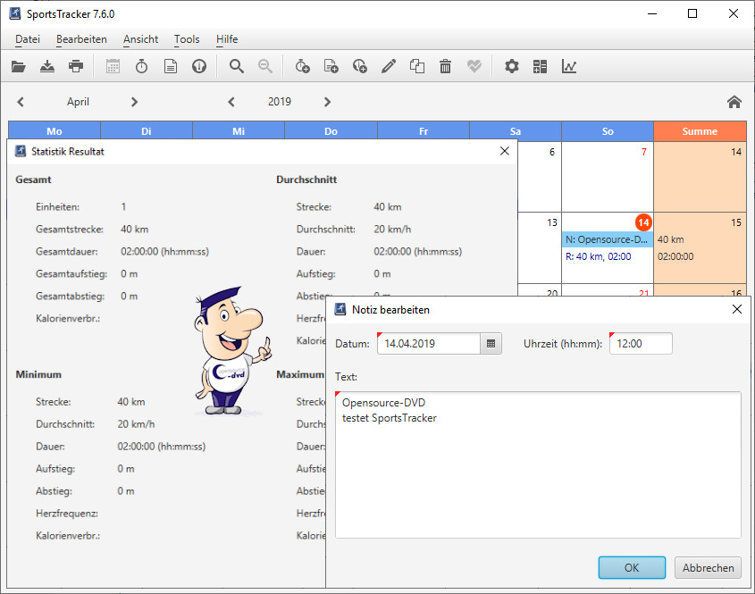Open the statistics line-chart icon
The height and width of the screenshot is (594, 755).
568,66
